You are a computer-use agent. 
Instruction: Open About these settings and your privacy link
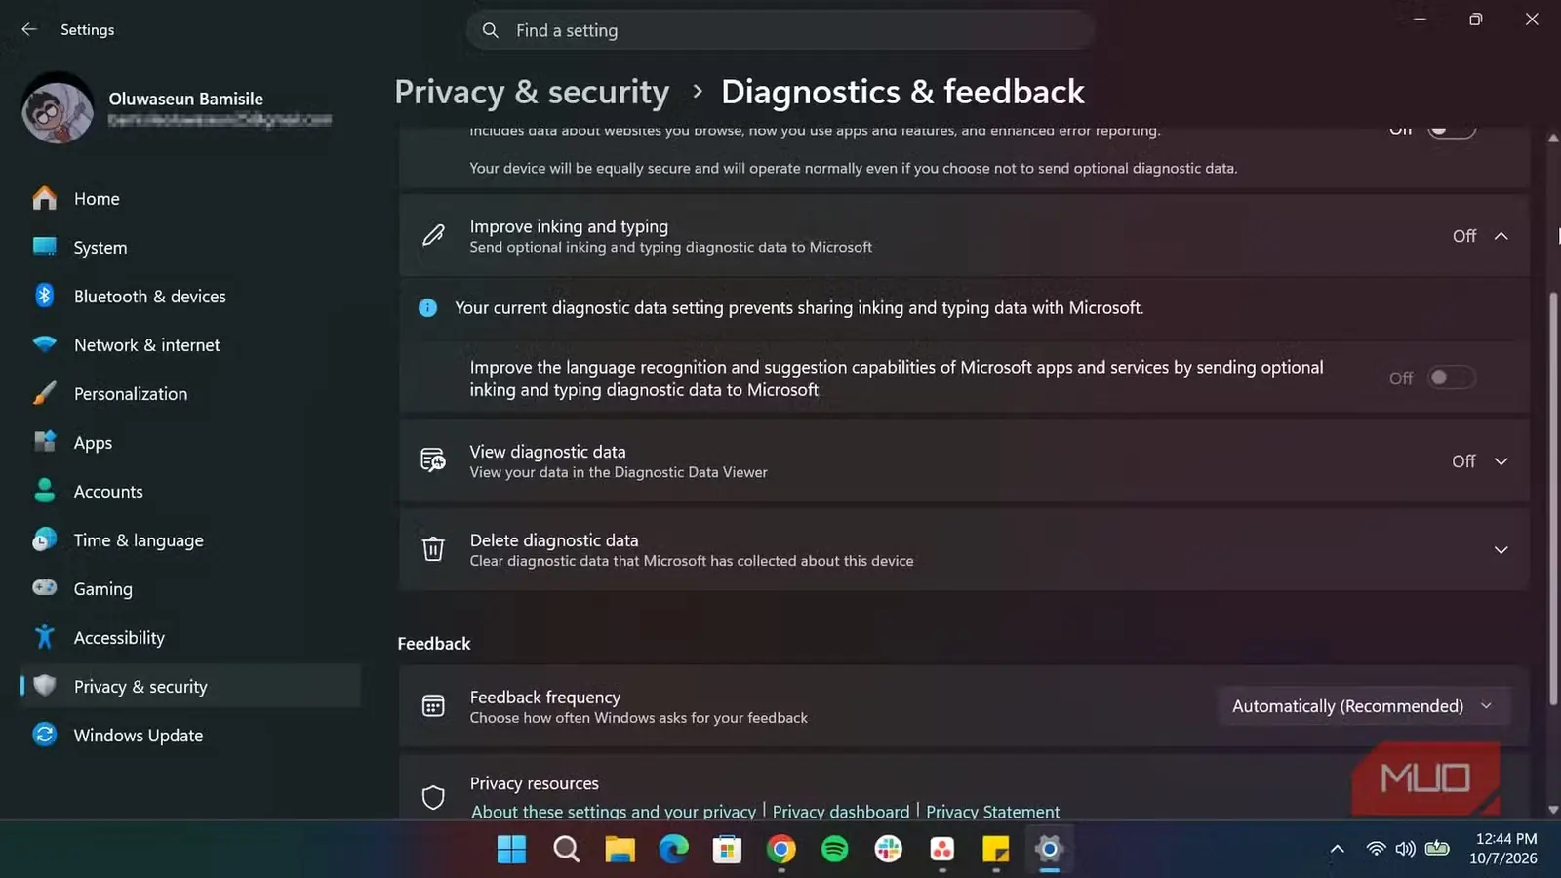[614, 812]
